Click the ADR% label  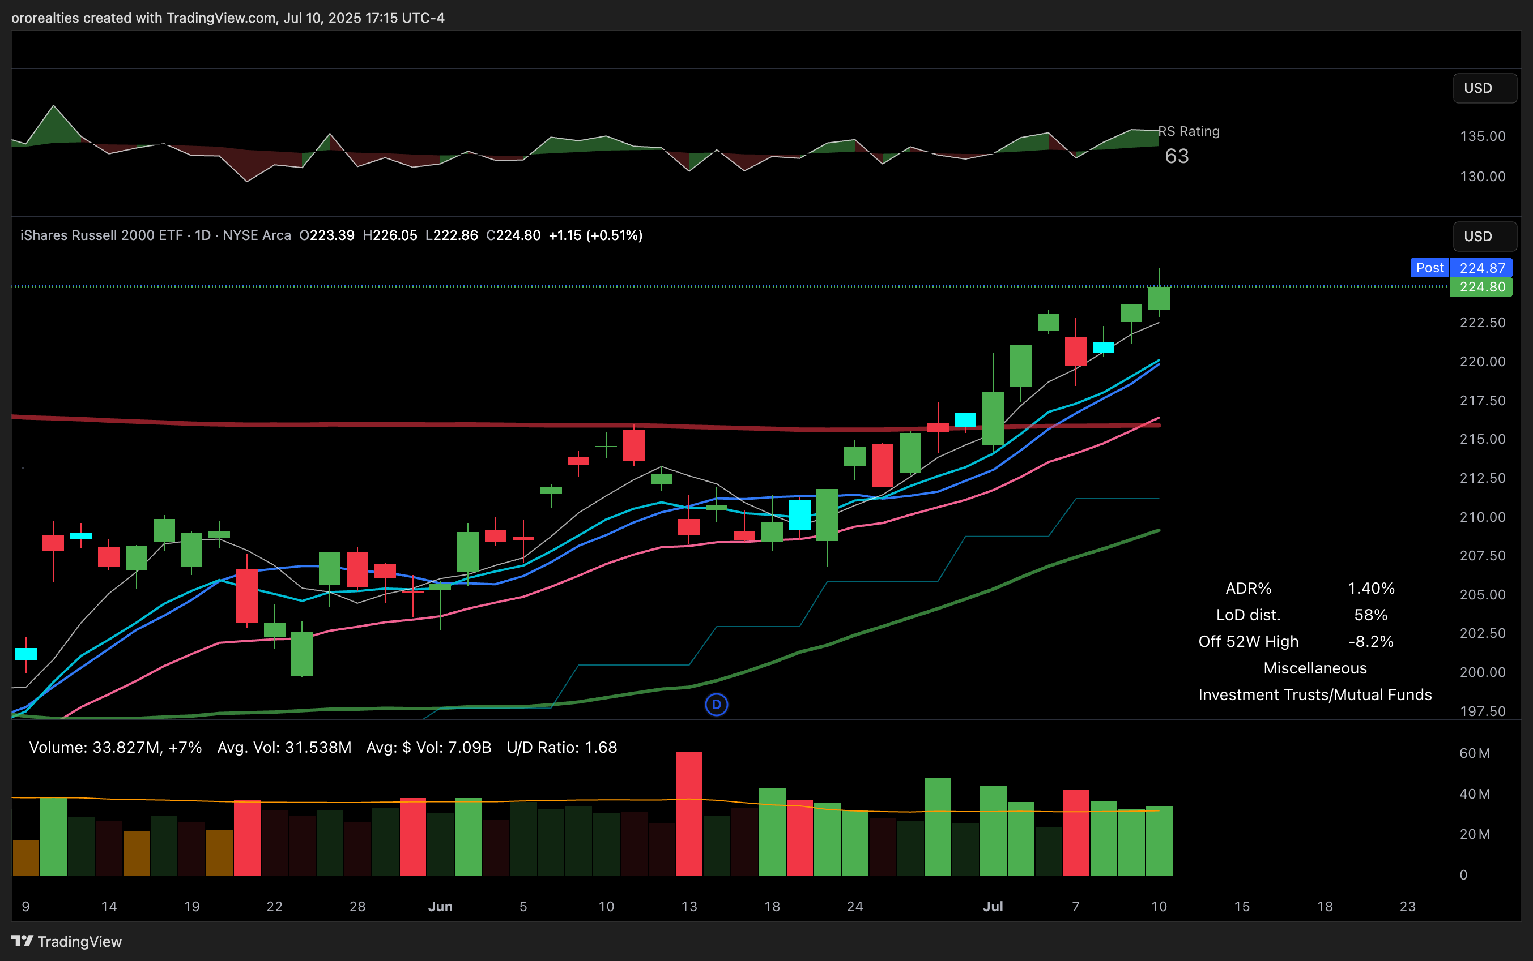pos(1248,589)
